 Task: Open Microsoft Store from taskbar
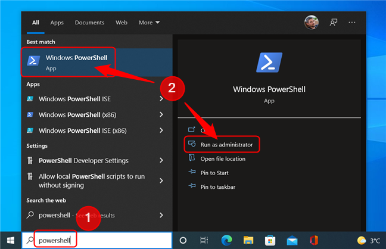270,241
